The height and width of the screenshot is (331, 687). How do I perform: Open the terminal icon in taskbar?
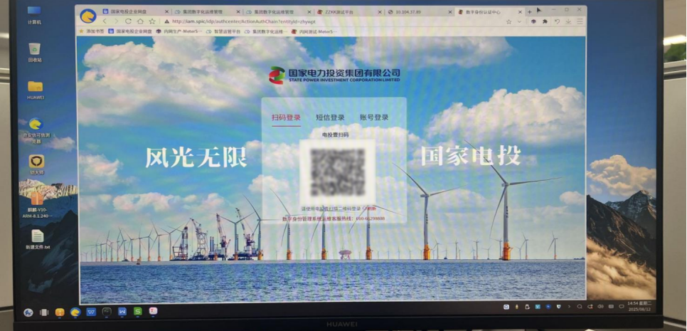[x=107, y=312]
